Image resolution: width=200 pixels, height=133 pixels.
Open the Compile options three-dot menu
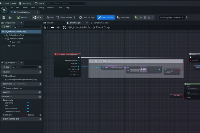tap(29, 17)
